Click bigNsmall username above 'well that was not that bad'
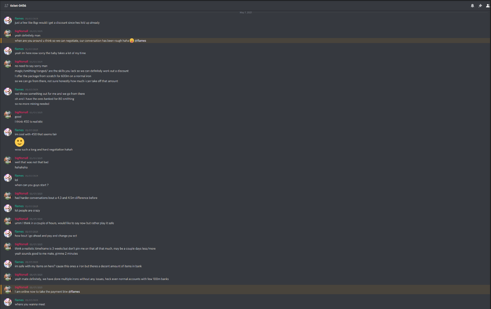This screenshot has height=309, width=491. [21, 158]
